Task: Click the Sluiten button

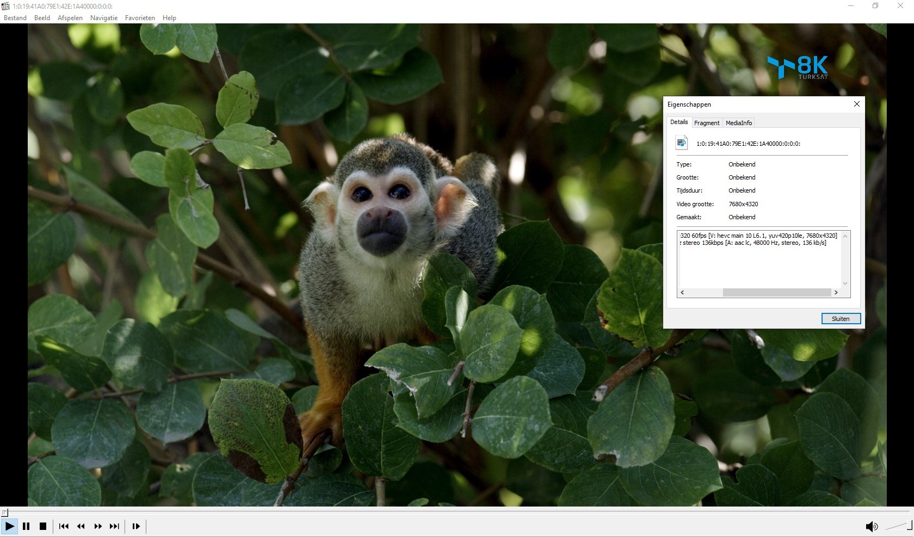Action: [841, 319]
